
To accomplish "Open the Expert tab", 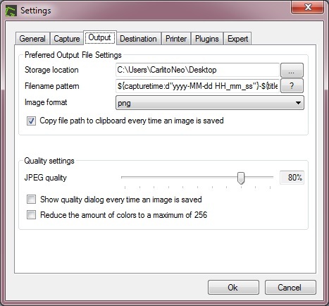I will coord(237,39).
